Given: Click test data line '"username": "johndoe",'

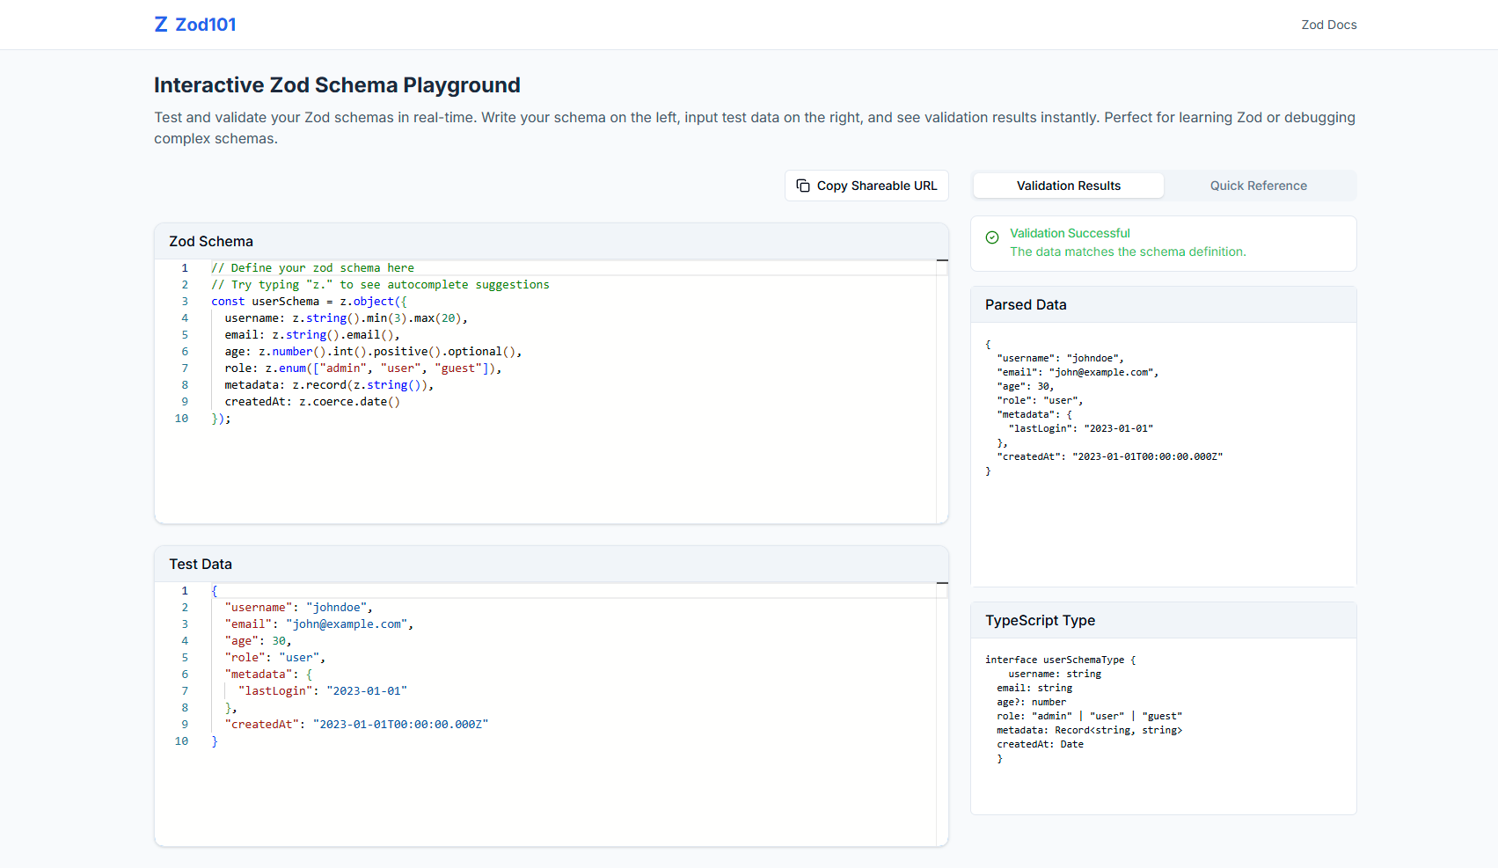Looking at the screenshot, I should (x=298, y=608).
